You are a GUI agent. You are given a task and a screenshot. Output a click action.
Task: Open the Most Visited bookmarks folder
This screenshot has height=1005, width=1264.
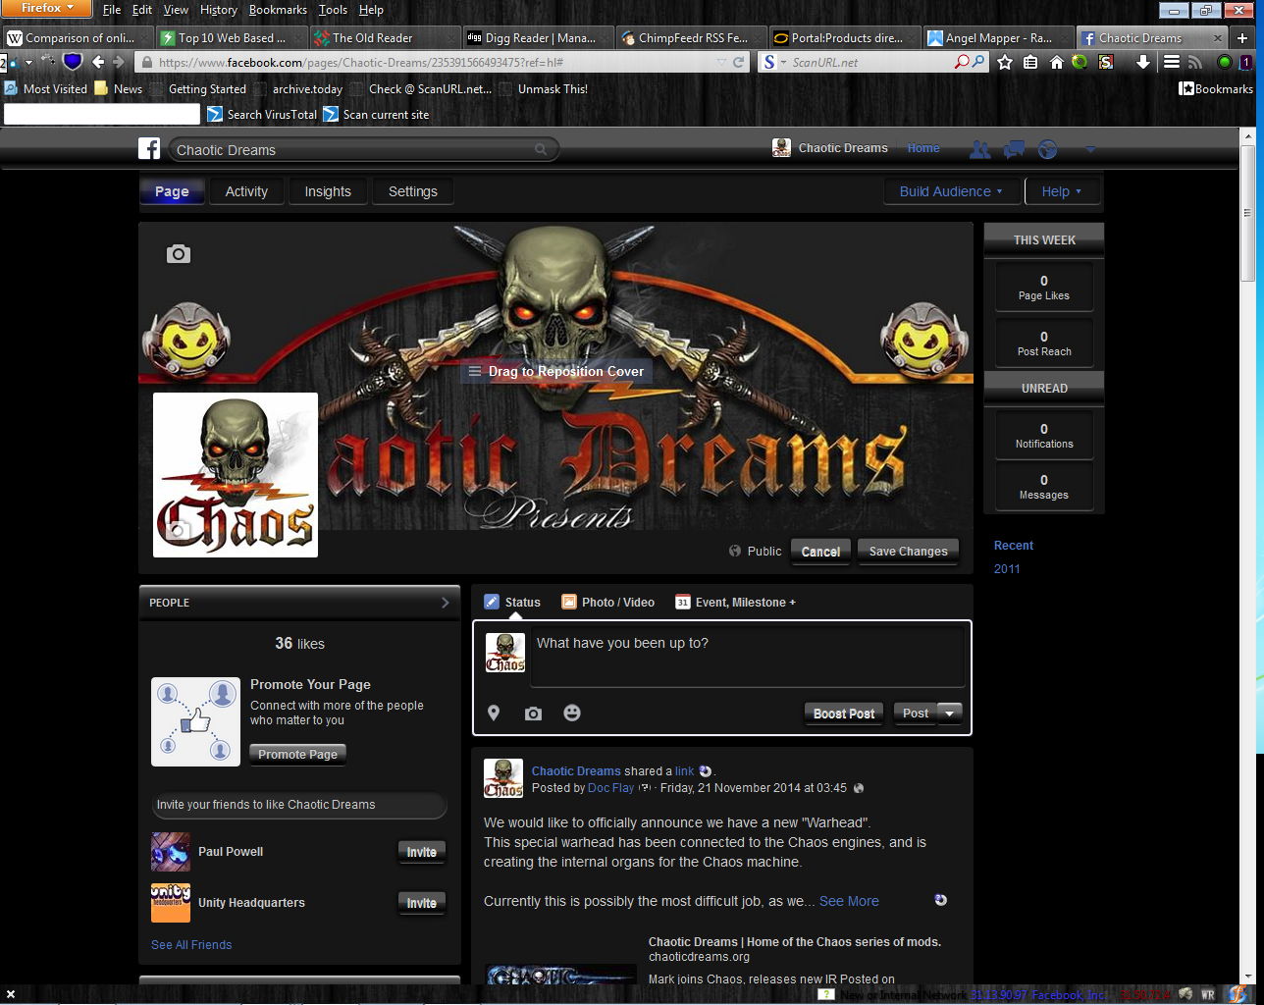point(46,88)
